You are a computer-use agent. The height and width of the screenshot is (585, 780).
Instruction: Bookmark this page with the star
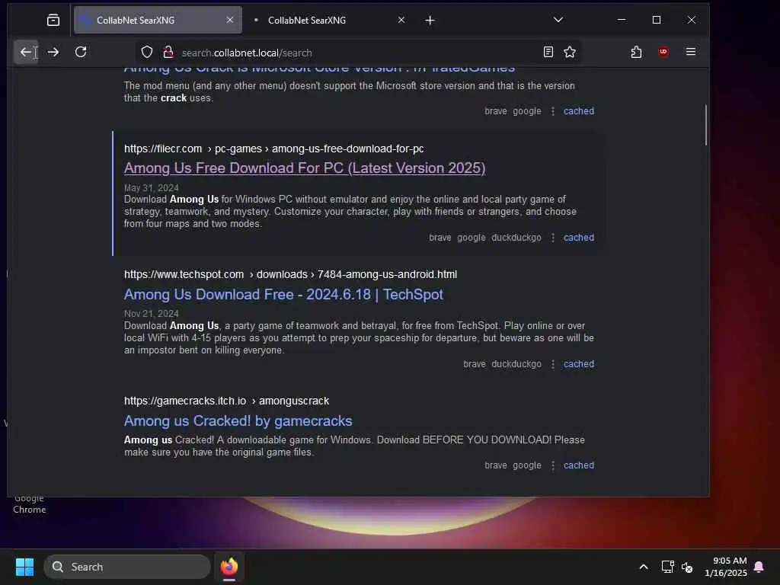[x=570, y=53]
